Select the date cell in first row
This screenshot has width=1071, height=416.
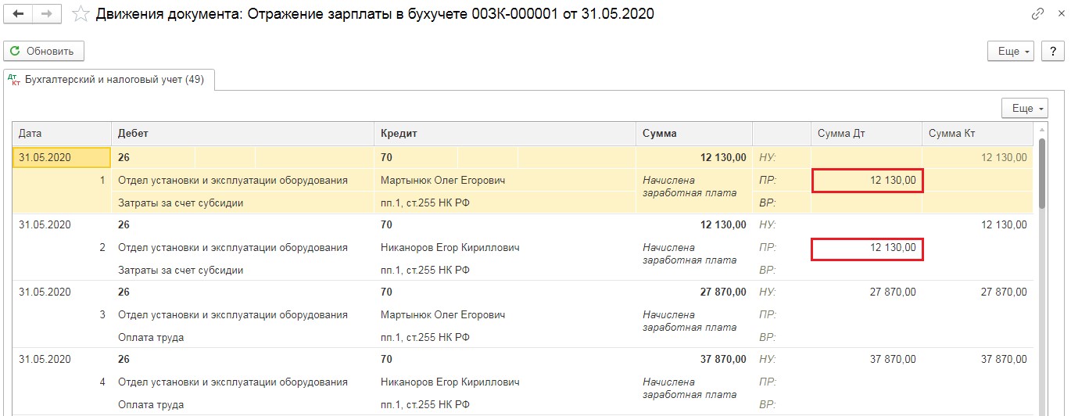[61, 157]
